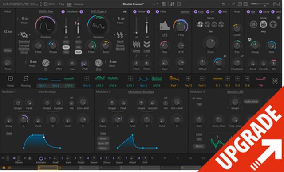Image resolution: width=284 pixels, height=172 pixels.
Task: Click the Tibet noise level slider
Action: coord(147,25)
